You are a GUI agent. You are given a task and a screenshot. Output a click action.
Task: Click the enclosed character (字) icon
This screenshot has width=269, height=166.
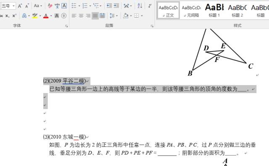(64, 16)
